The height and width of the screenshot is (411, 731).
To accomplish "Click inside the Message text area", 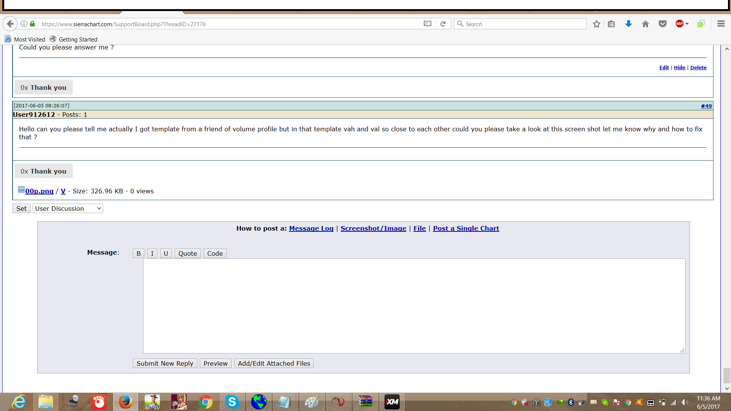I will (x=414, y=306).
